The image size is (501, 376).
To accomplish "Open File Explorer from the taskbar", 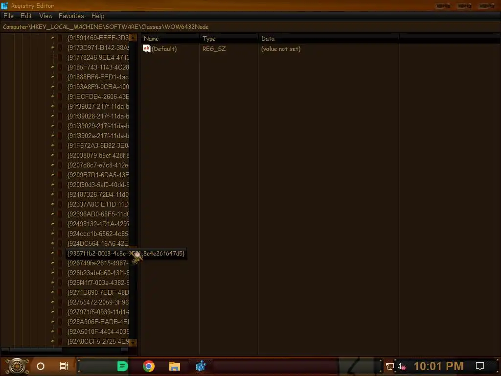I will 175,366.
